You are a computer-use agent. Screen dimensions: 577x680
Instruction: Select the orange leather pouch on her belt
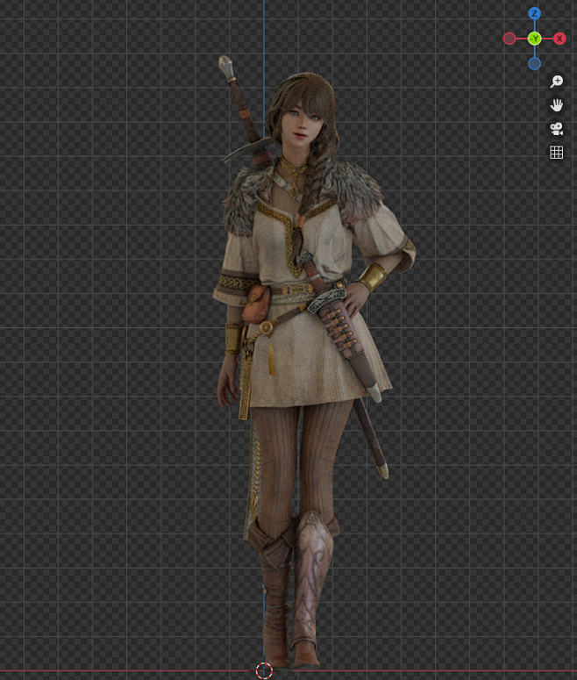257,304
